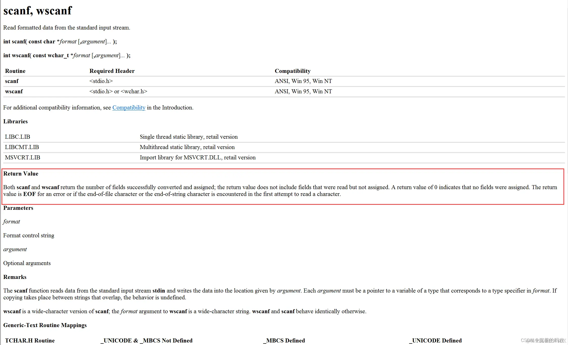Click the Return Value heading
Image resolution: width=568 pixels, height=345 pixels.
coord(21,174)
